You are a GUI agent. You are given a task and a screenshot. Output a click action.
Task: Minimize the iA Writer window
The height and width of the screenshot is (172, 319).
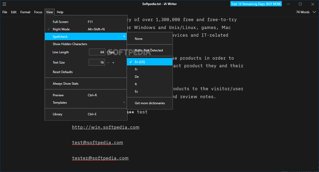288,4
